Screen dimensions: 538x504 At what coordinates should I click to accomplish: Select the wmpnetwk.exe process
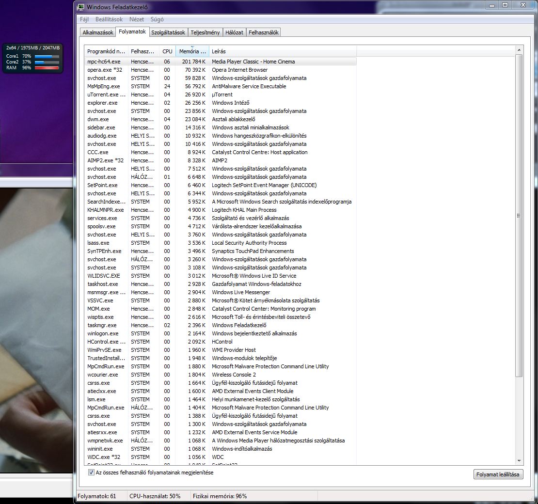tap(221, 440)
